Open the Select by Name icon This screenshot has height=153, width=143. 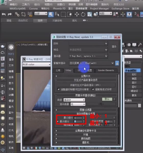pos(57,14)
